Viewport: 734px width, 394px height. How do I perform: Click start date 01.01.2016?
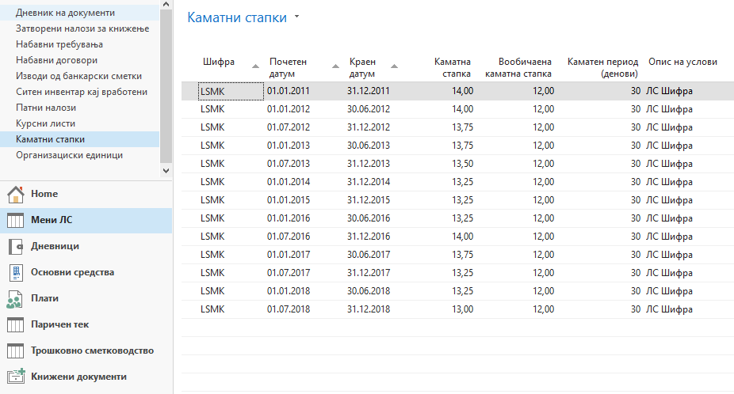[x=289, y=218]
